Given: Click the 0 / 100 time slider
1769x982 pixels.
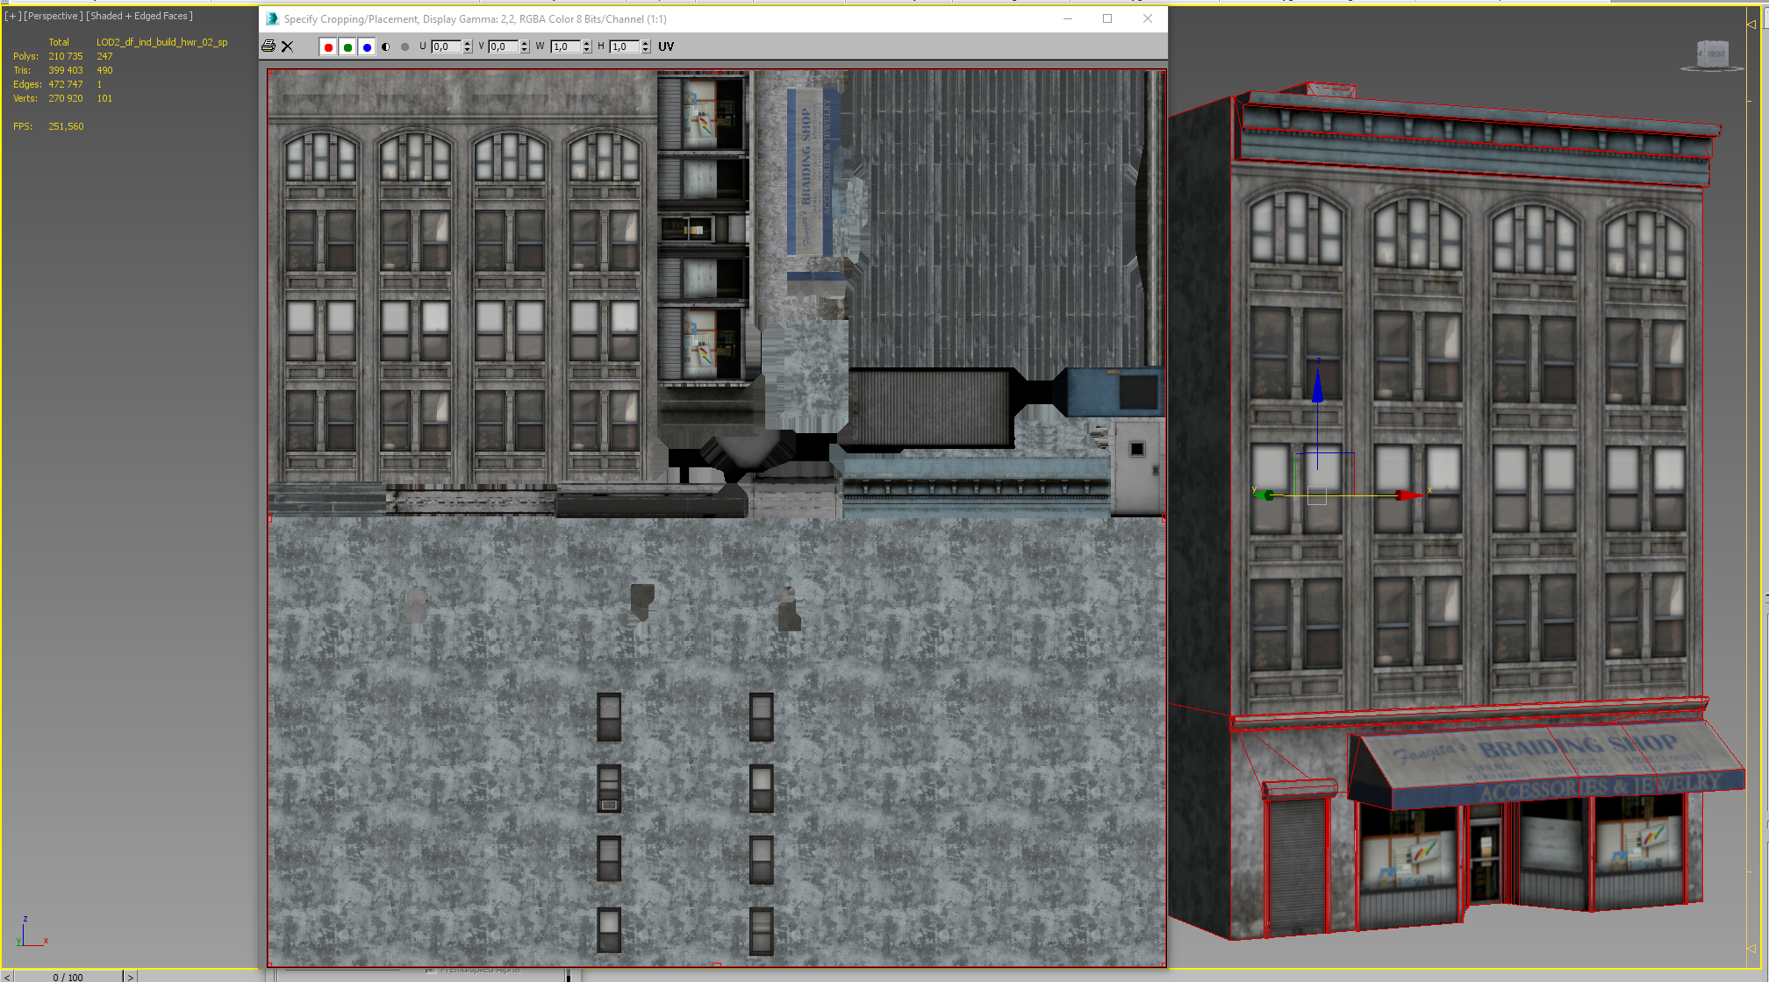Looking at the screenshot, I should tap(68, 977).
